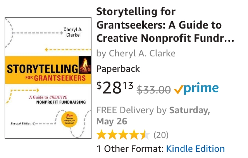Open the Kindle Edition format link
Viewport: 248px width, 158px height.
coord(195,148)
